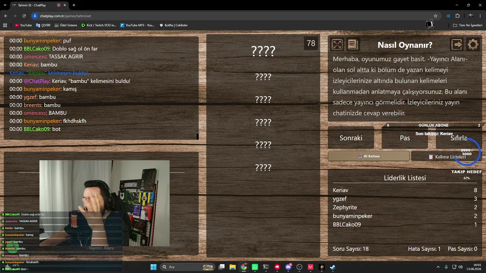Go back with the browser back arrow

pyautogui.click(x=6, y=16)
